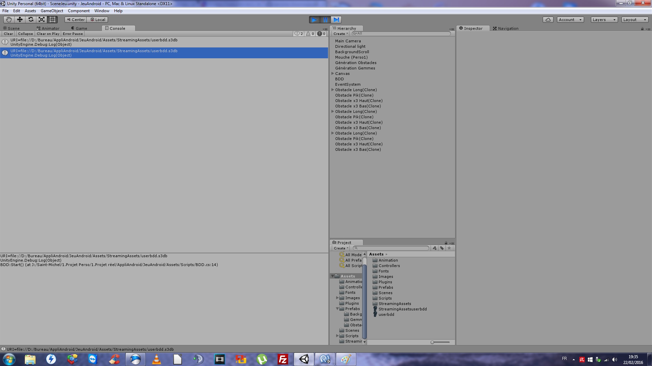Pause the running game
Image resolution: width=652 pixels, height=366 pixels.
click(325, 20)
